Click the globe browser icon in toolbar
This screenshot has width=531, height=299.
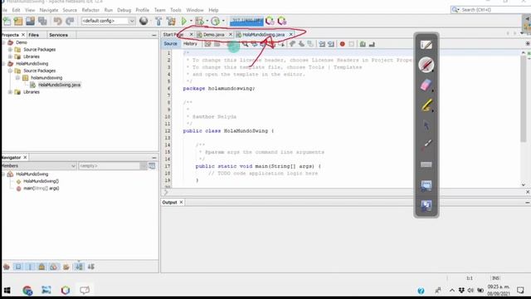click(144, 21)
